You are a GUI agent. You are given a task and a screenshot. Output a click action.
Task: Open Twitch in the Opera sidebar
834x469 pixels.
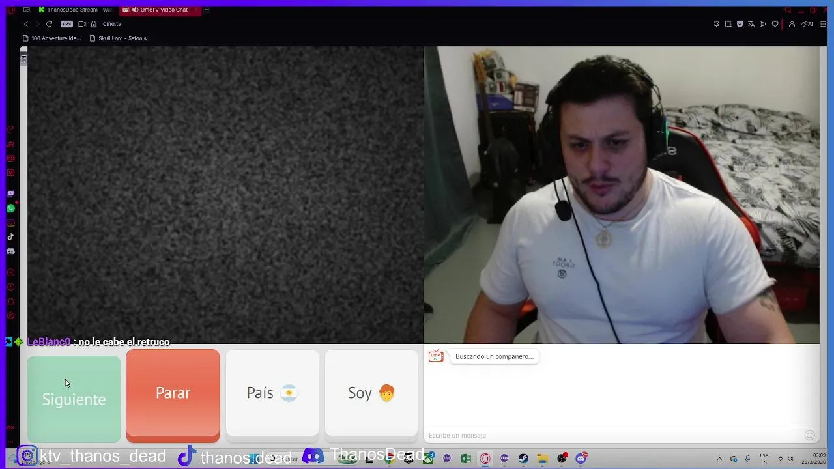coord(10,193)
